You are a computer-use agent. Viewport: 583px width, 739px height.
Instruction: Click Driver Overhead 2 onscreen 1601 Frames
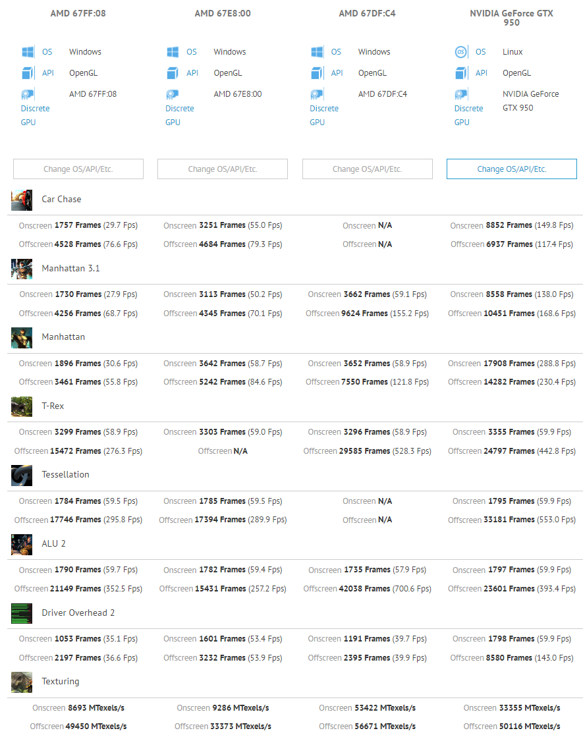[223, 639]
